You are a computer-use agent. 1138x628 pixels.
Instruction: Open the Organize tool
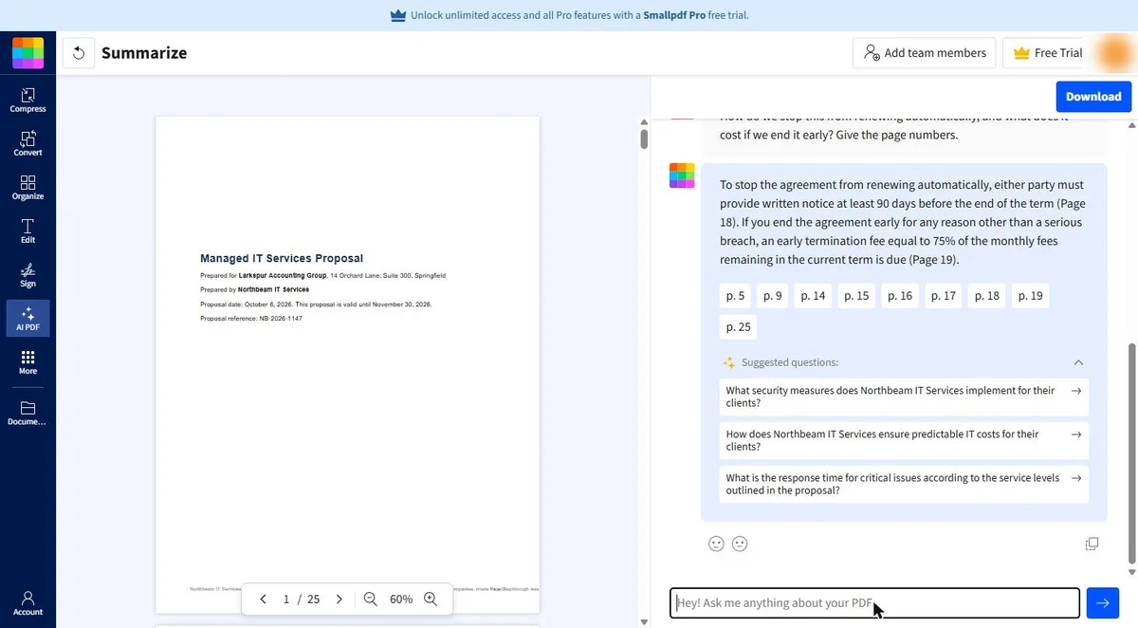coord(28,188)
